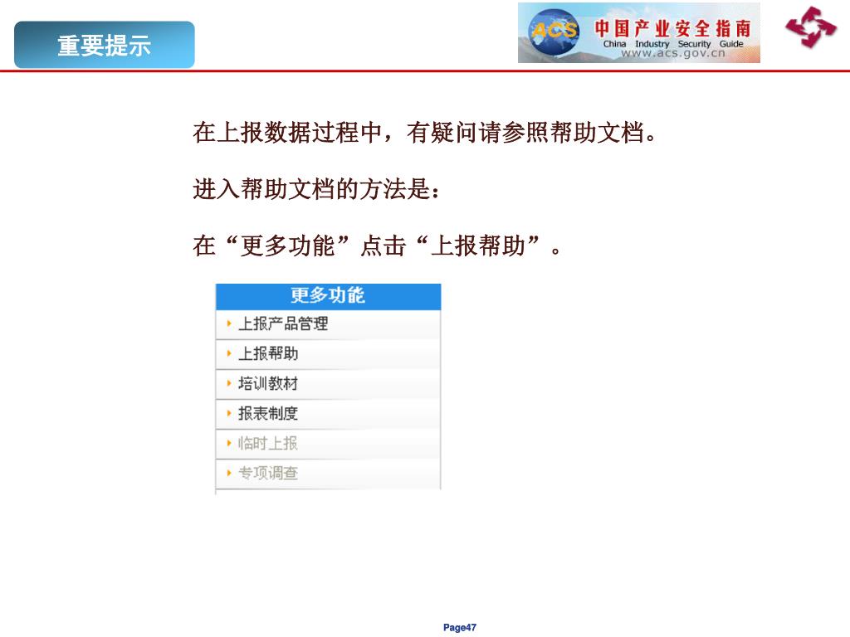
Task: Open the 培训教材 menu entry
Action: click(x=328, y=383)
